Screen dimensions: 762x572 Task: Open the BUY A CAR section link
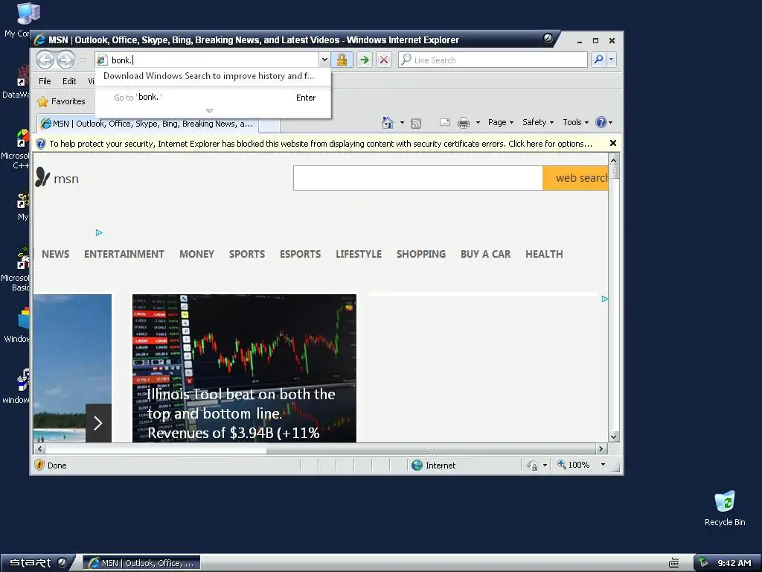485,254
